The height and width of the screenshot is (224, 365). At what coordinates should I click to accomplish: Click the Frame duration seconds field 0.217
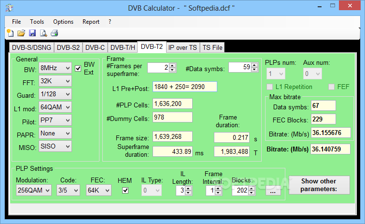point(232,137)
